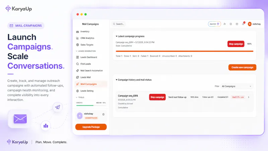Click the 'Campaign seq_69f4' title in history
The width and height of the screenshot is (268, 151).
[128, 96]
